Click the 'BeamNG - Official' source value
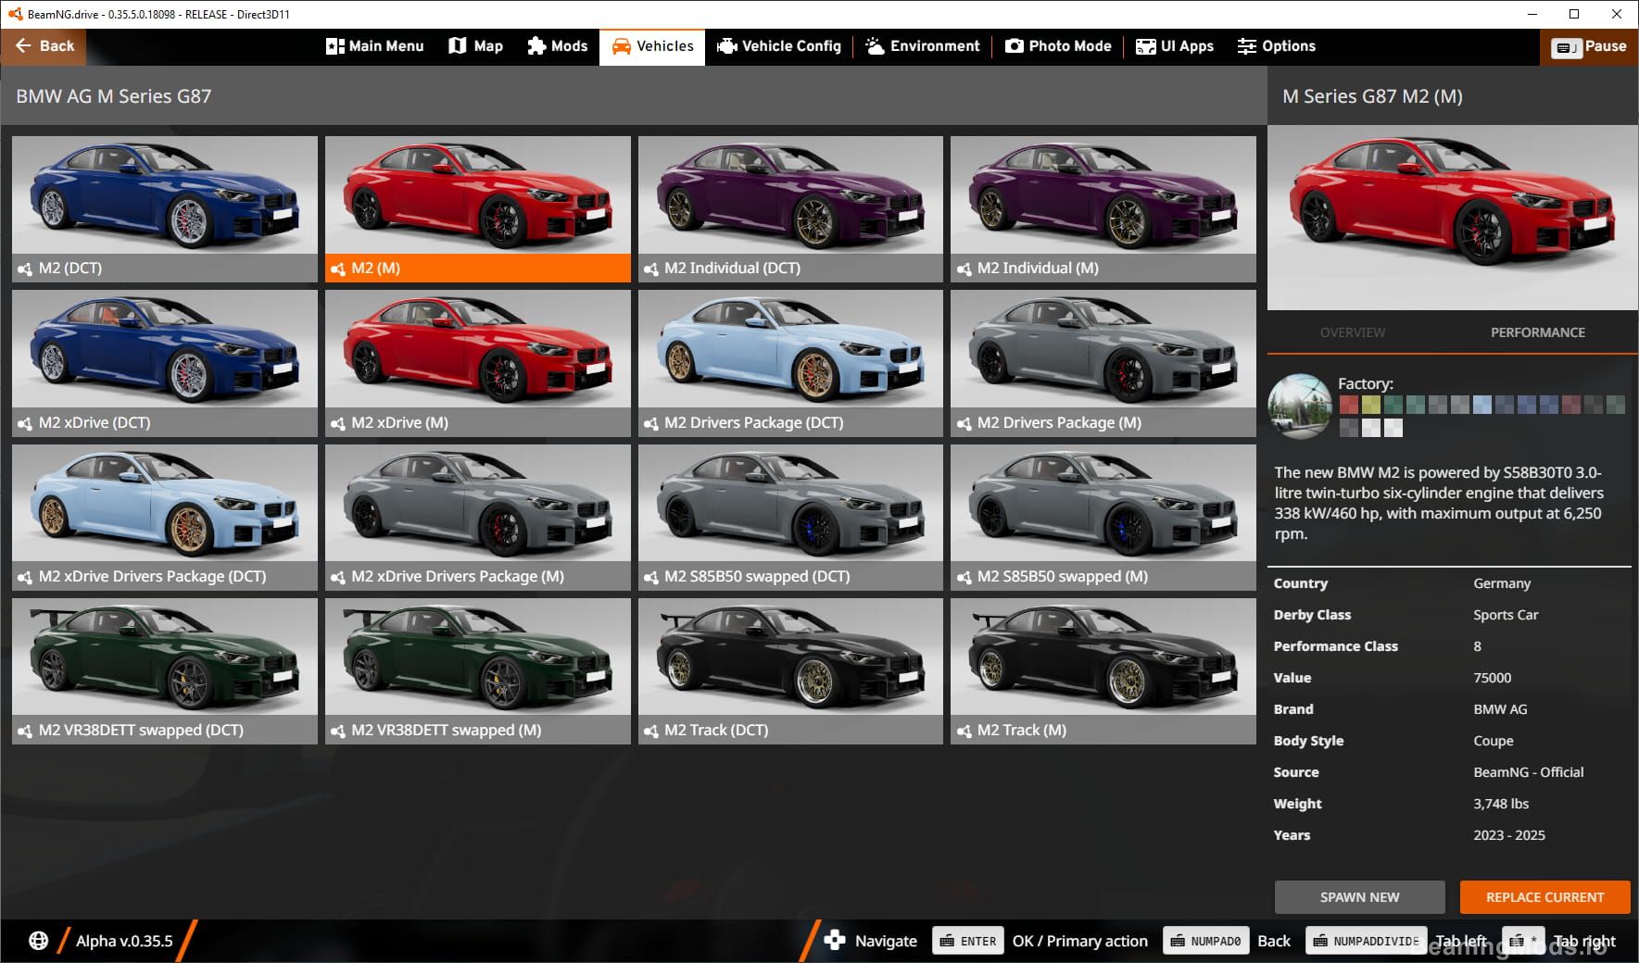1639x963 pixels. coord(1529,772)
